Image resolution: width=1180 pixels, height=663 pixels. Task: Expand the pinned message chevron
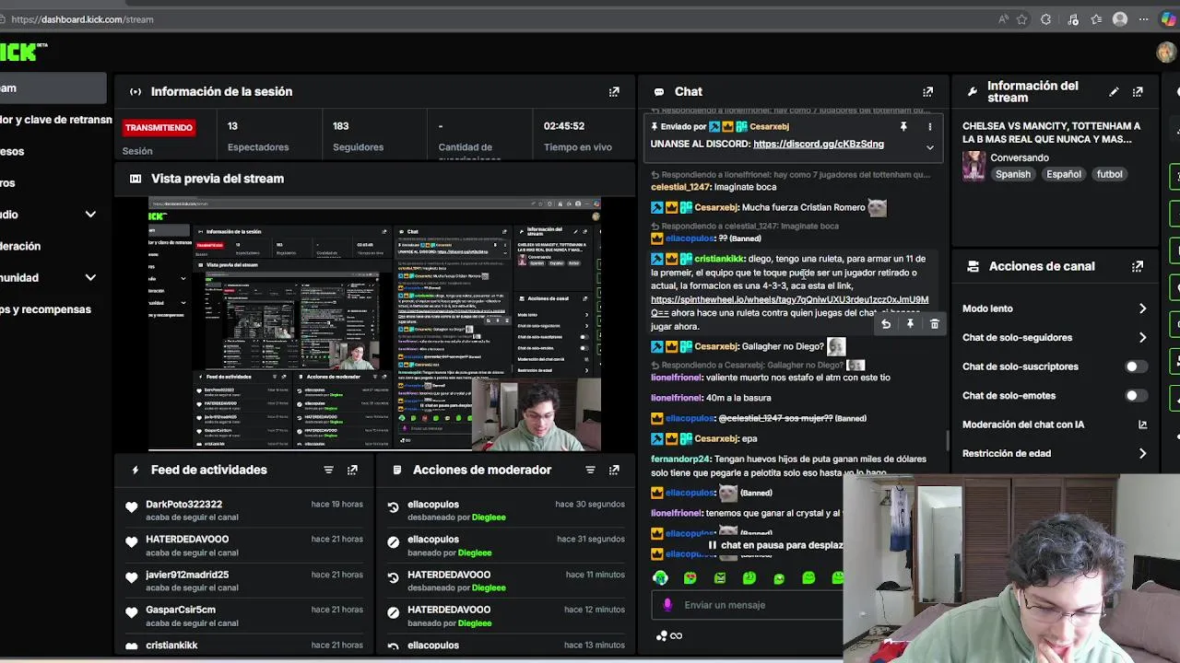coord(929,147)
